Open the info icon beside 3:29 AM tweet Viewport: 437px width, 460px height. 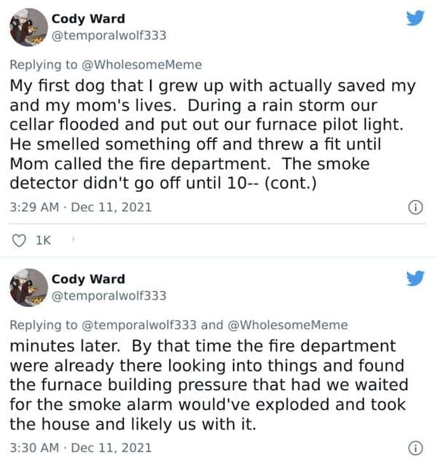tap(415, 207)
